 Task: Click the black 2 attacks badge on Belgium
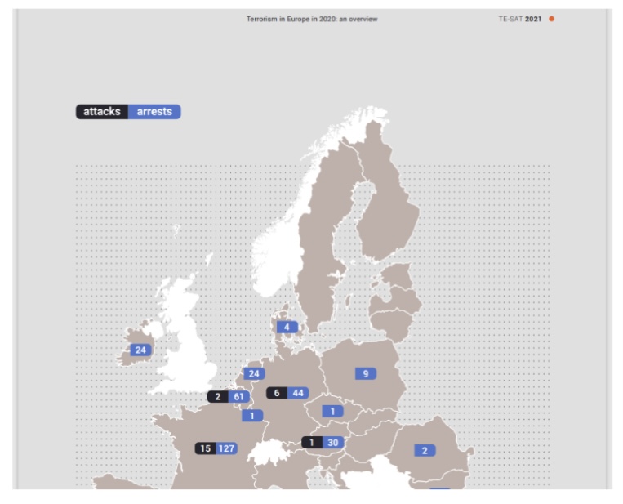(218, 397)
